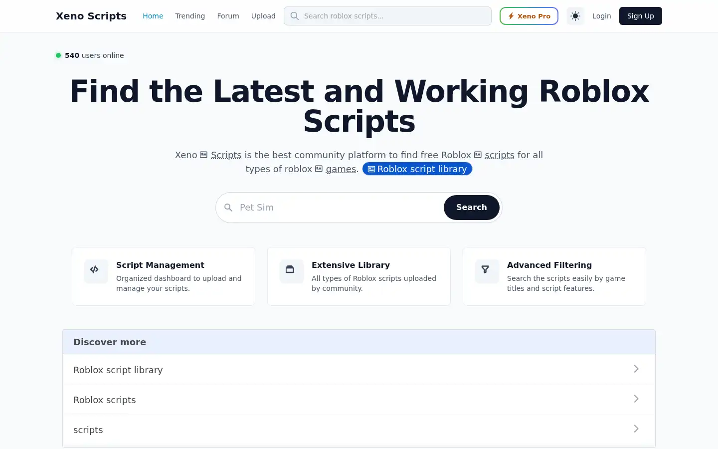Expand the 'Roblox script library' row chevron
Image resolution: width=718 pixels, height=449 pixels.
[x=636, y=369]
